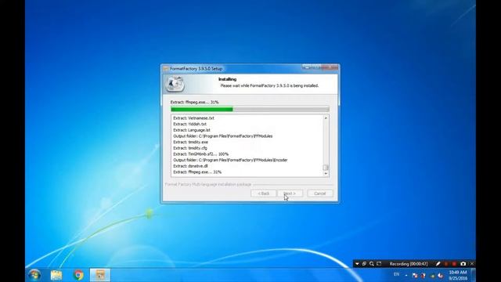Click the green tray icon
Screen dimensions: 501x282
(432, 276)
